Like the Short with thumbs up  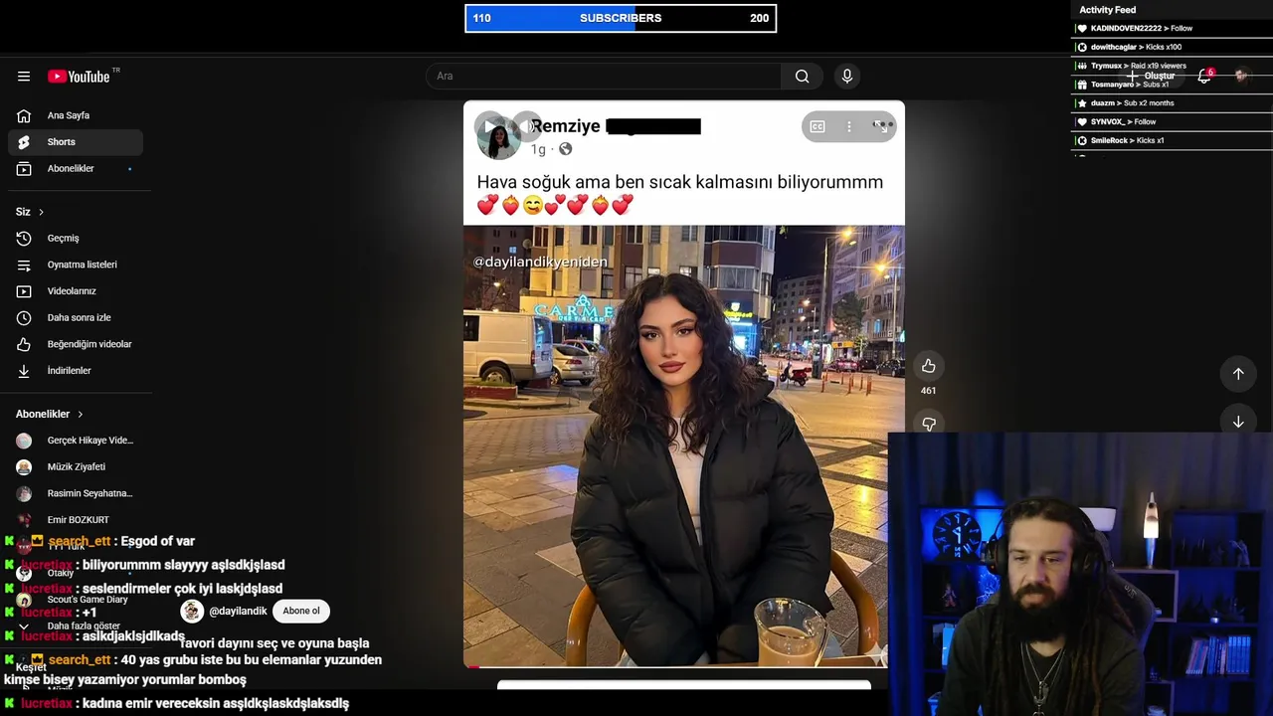[928, 366]
